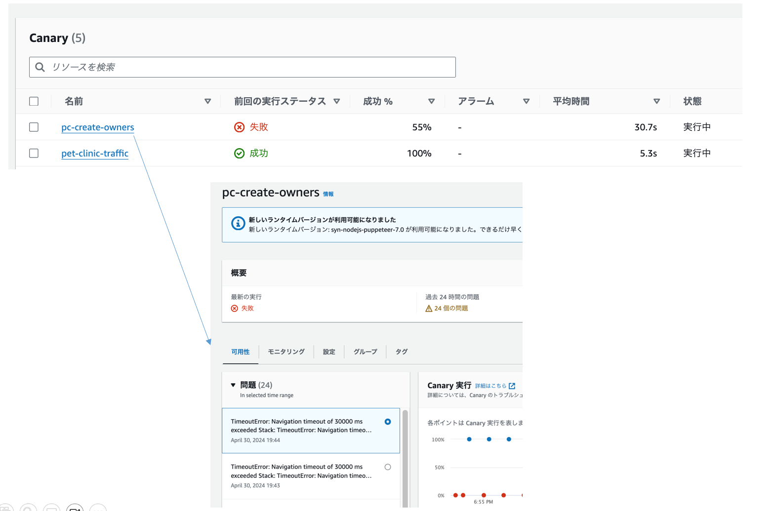Sort by 名前 column arrow

pos(207,101)
